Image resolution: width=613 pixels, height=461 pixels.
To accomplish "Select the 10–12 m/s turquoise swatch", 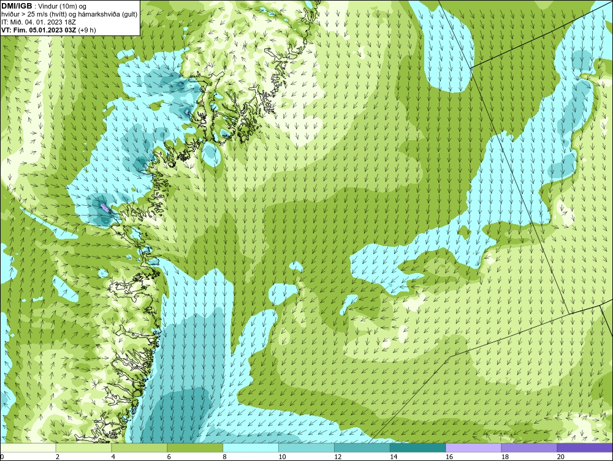I will (306, 448).
